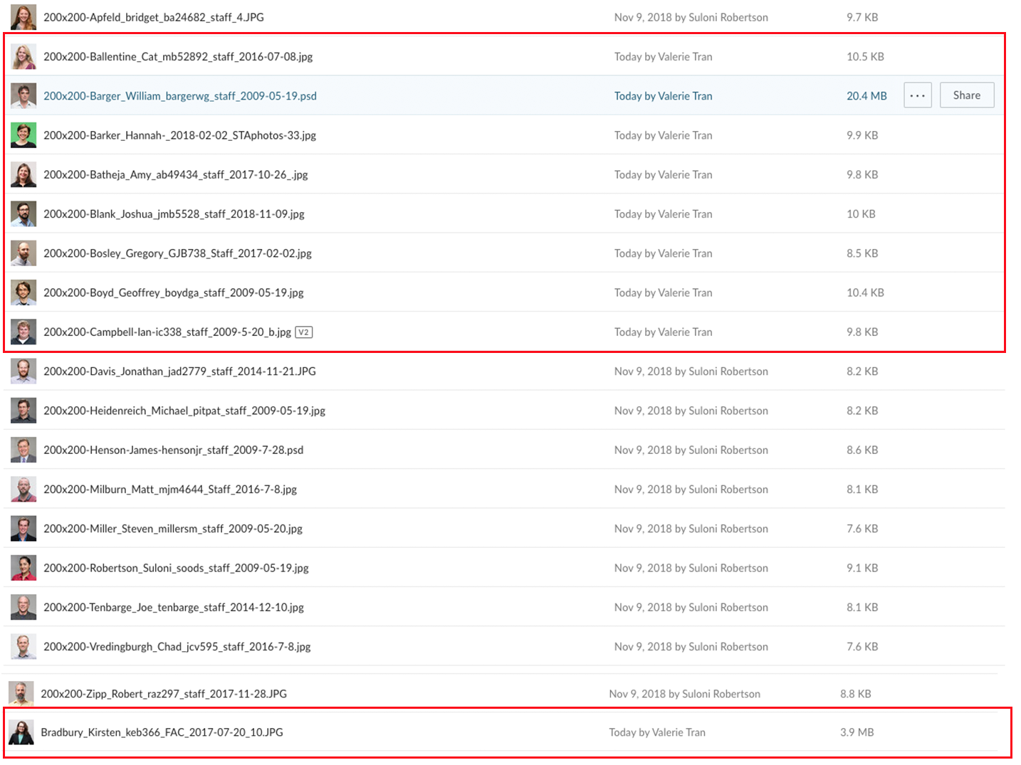Open the three-dots more options menu for Barger file

(917, 95)
